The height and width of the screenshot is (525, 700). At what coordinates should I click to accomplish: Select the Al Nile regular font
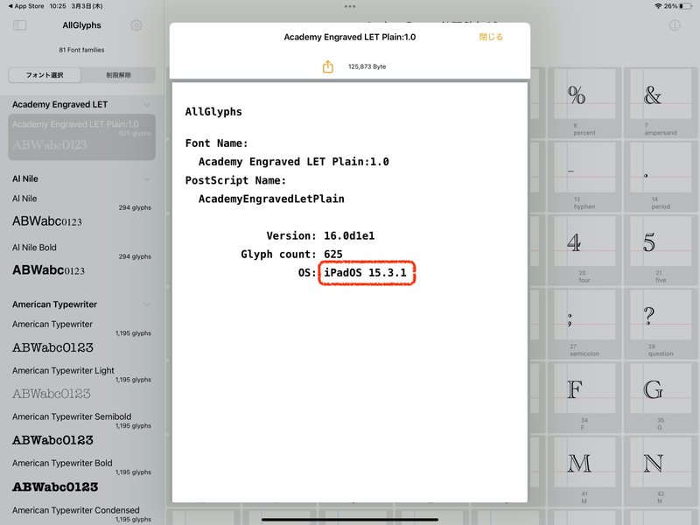pos(81,211)
